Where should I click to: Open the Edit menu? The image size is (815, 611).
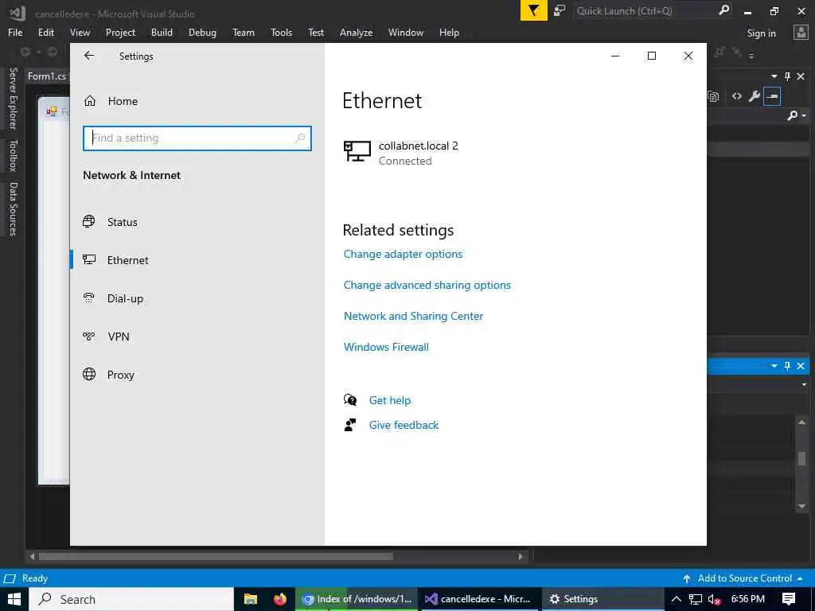pyautogui.click(x=45, y=32)
